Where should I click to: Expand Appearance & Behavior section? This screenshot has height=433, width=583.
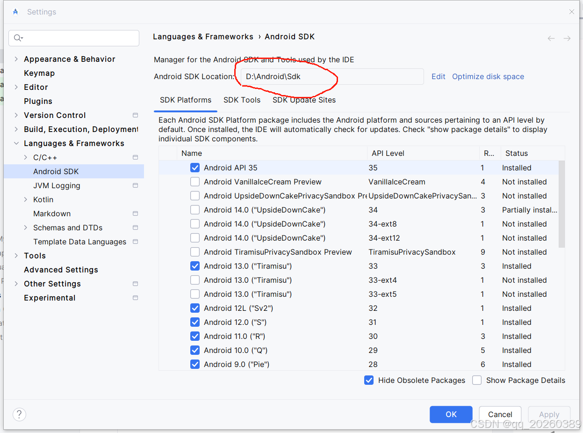16,59
